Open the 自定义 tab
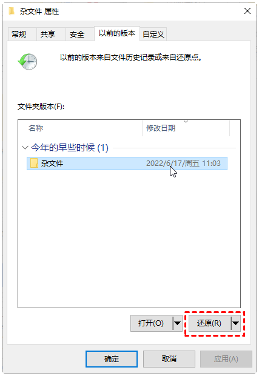 click(x=153, y=35)
